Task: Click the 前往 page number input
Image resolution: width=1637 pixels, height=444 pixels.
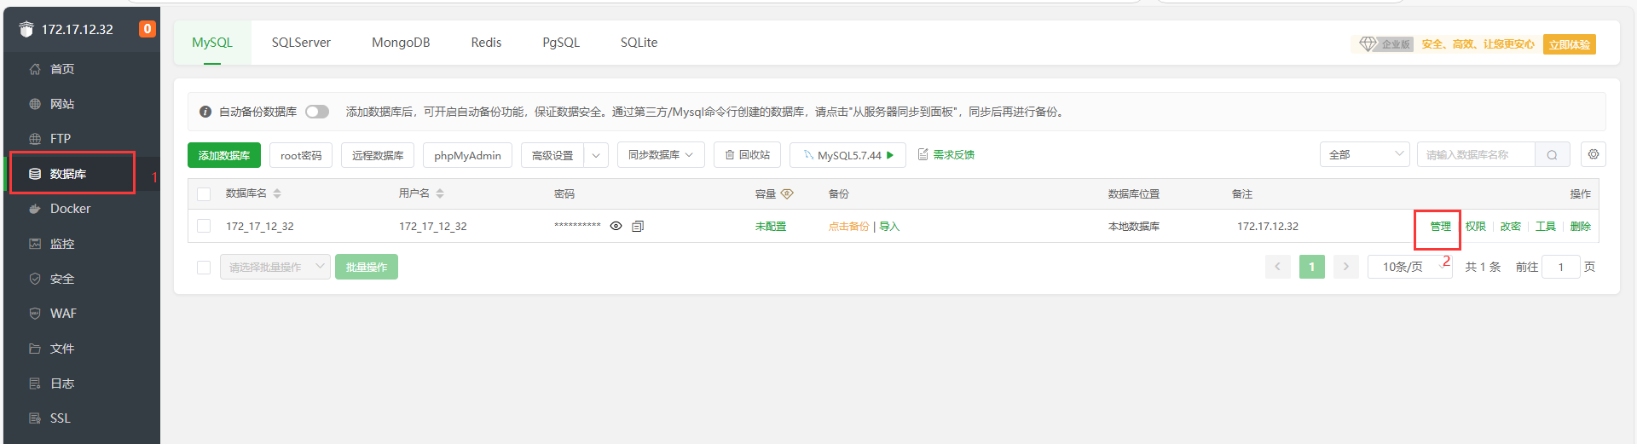Action: [x=1561, y=267]
